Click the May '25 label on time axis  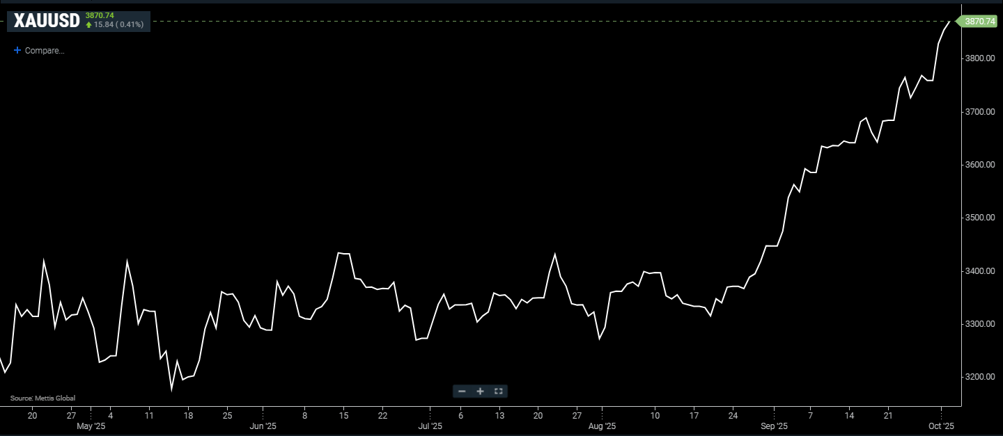(x=91, y=426)
